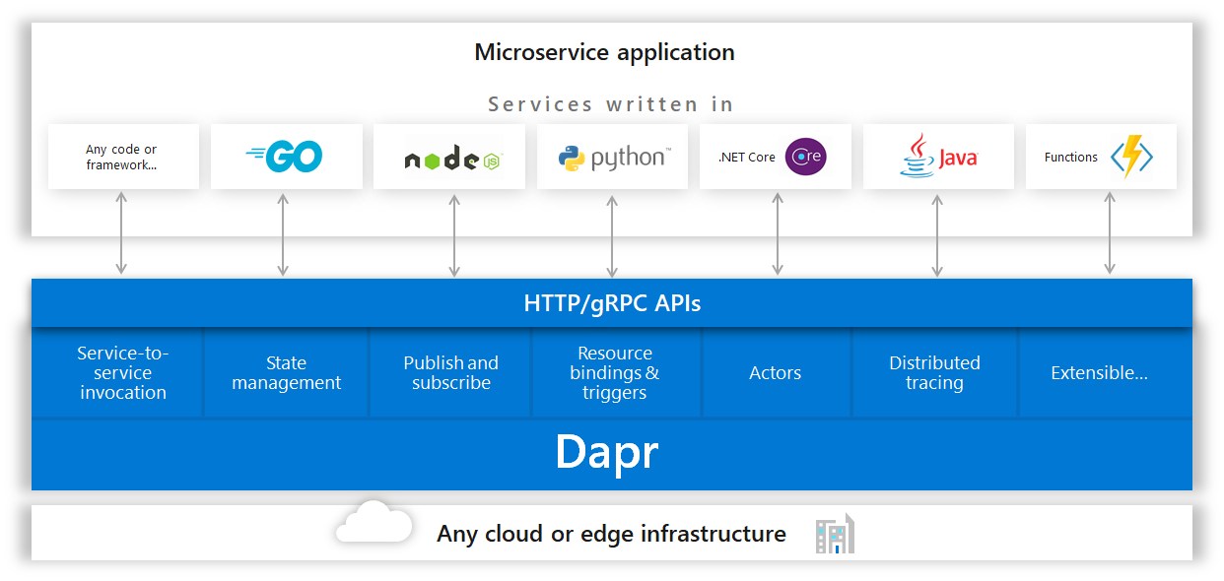Click the Any cloud or edge infrastructure label

610,533
